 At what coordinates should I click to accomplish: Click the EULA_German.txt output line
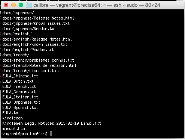pos(19,92)
